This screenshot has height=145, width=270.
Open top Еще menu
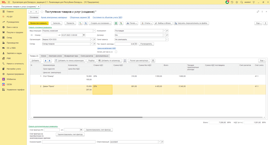[258, 23]
